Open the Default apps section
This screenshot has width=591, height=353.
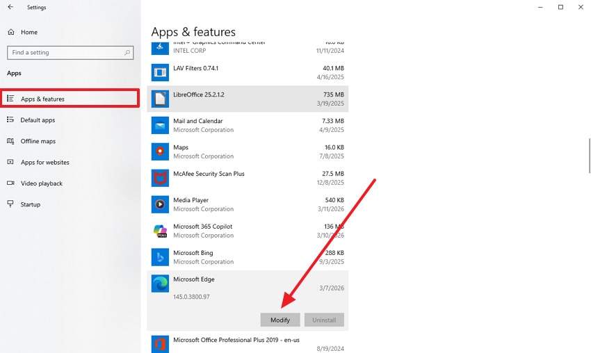(70, 120)
